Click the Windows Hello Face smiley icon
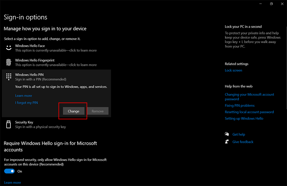 9,48
